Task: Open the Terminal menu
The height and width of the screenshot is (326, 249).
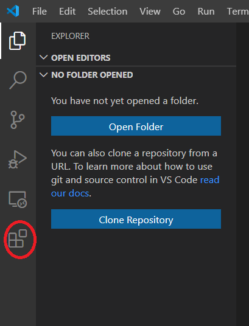Action: (x=238, y=11)
